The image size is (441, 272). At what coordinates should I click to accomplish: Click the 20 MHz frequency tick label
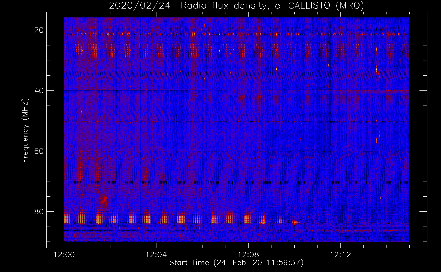[x=39, y=30]
